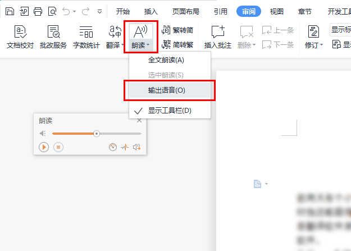Click the export to PDF icon
The height and width of the screenshot is (251, 351).
(x=24, y=11)
